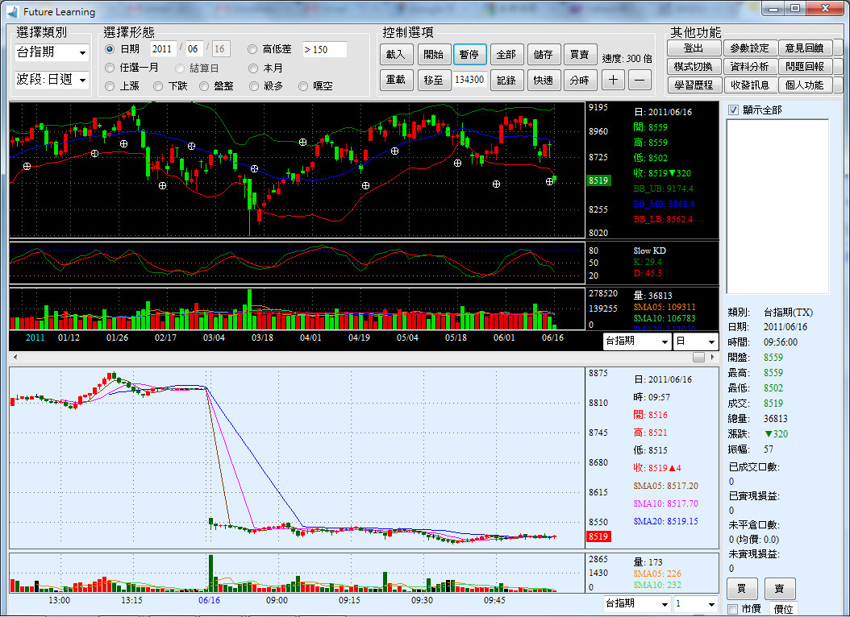
Task: Click the 記錄 button
Action: [x=506, y=80]
